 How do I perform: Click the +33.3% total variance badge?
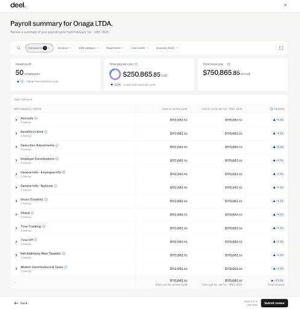(277, 281)
